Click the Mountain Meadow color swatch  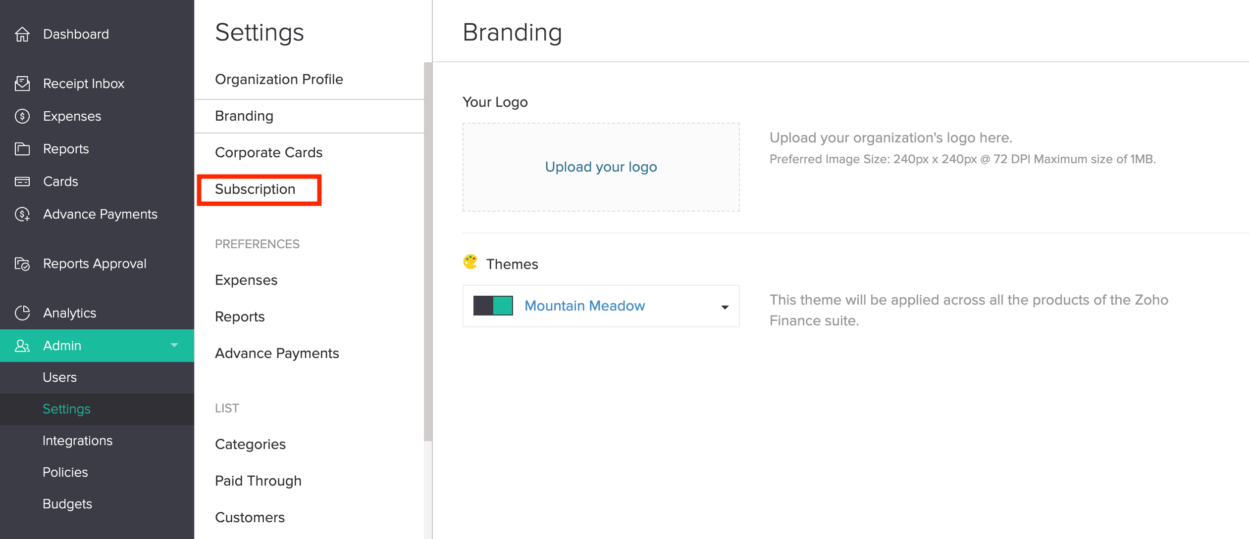[x=493, y=306]
